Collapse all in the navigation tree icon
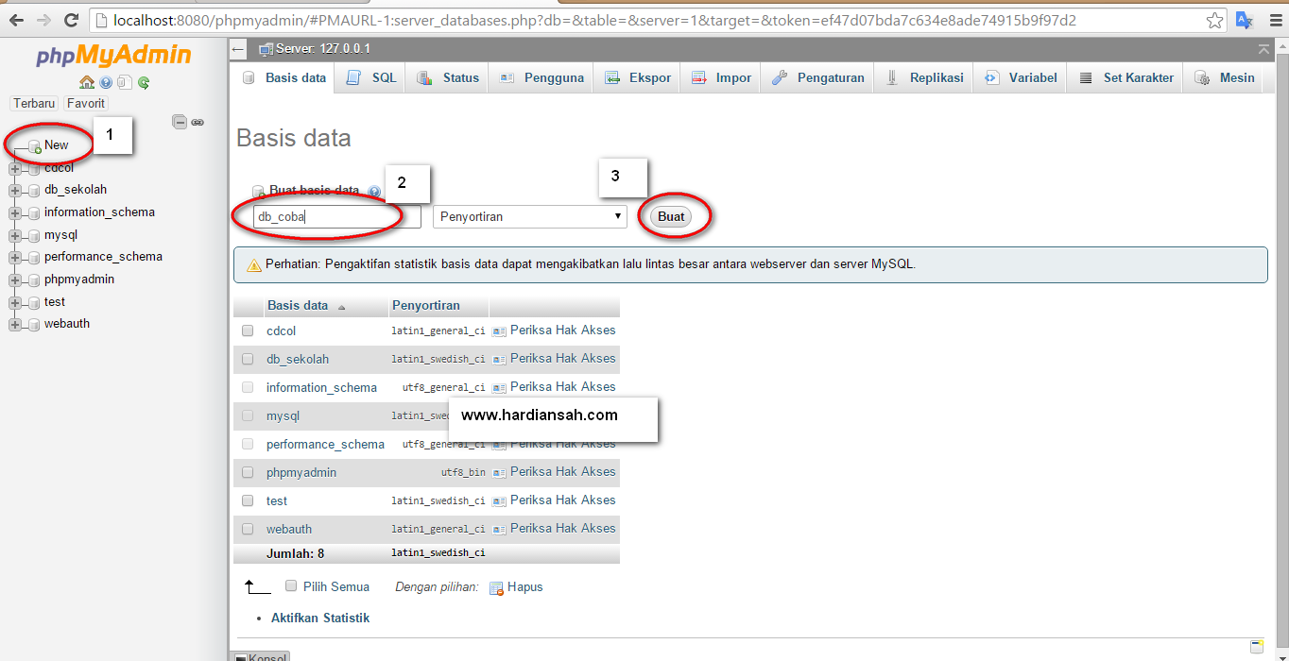Screen dimensions: 1289x661 pos(179,122)
